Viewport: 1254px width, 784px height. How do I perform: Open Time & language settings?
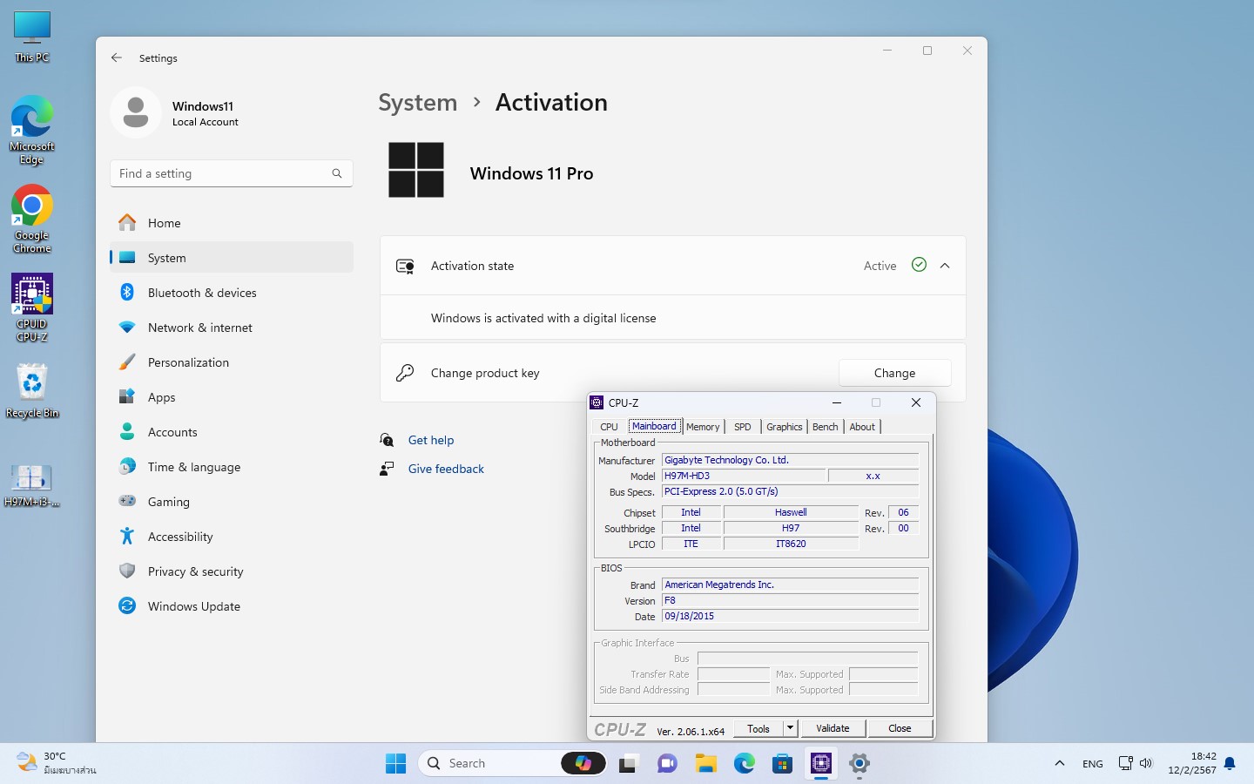tap(232, 467)
